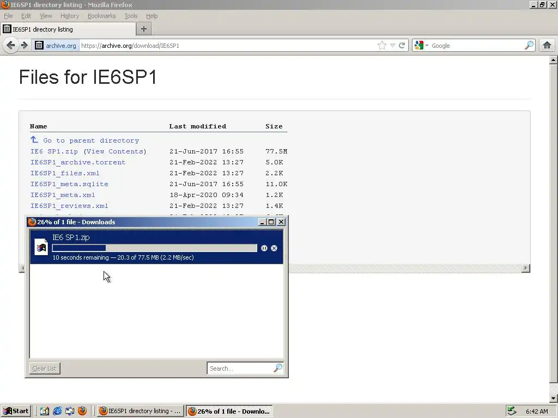Open the View Contents link
558x418 pixels.
tap(115, 151)
